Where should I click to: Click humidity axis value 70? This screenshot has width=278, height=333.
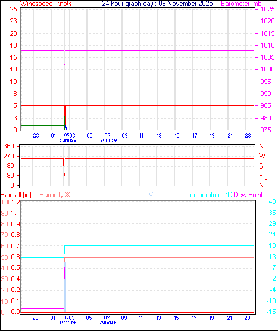[4, 235]
